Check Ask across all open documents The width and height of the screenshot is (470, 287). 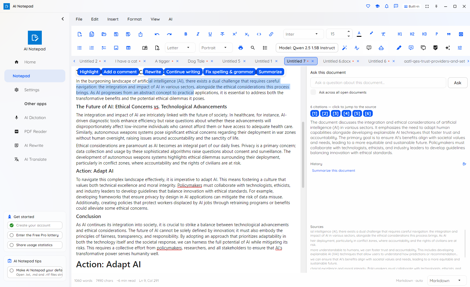tap(313, 92)
